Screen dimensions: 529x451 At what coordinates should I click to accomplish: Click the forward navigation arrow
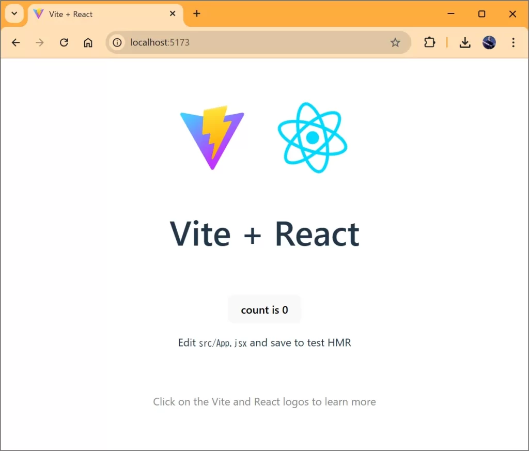[x=40, y=42]
